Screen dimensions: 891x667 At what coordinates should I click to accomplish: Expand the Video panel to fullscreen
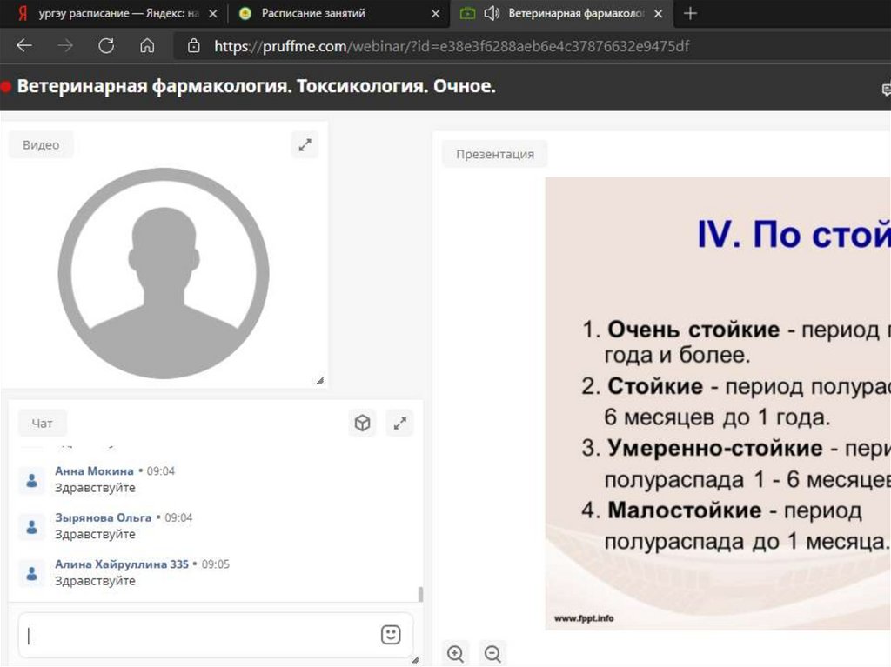305,145
